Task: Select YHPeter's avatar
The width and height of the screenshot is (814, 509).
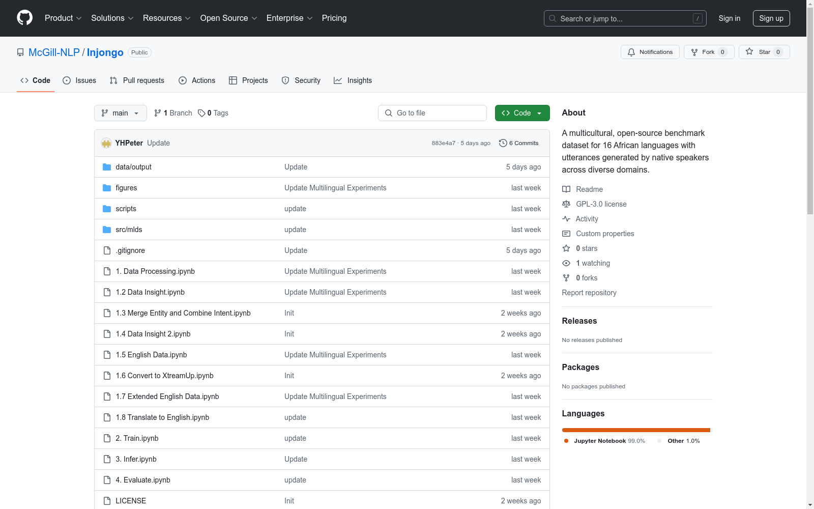Action: 106,143
